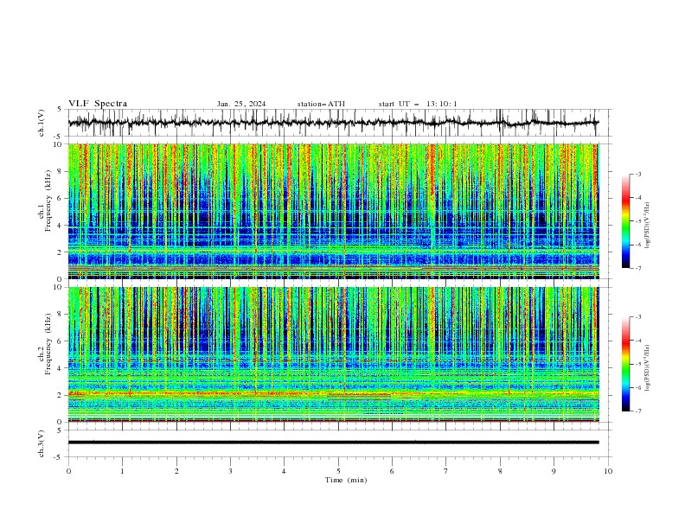Click time axis tick label "10"
This screenshot has height=529, width=685.
608,471
